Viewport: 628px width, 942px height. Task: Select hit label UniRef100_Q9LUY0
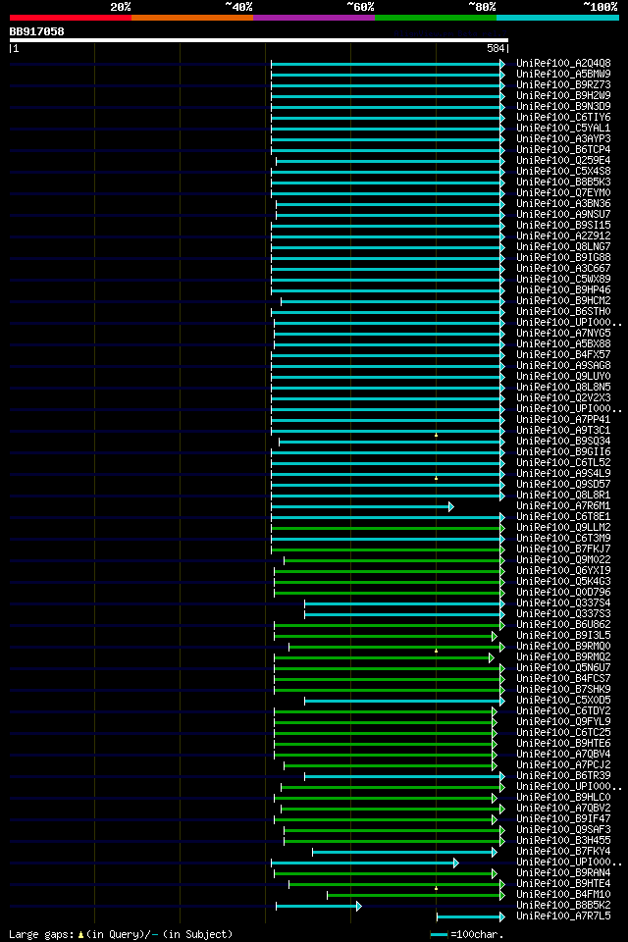coord(563,377)
